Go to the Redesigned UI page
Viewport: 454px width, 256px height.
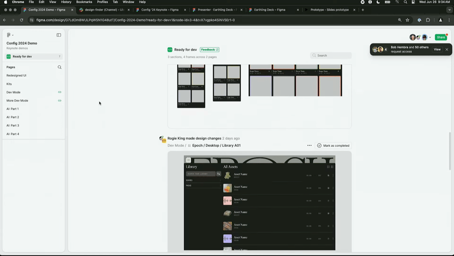(x=16, y=75)
